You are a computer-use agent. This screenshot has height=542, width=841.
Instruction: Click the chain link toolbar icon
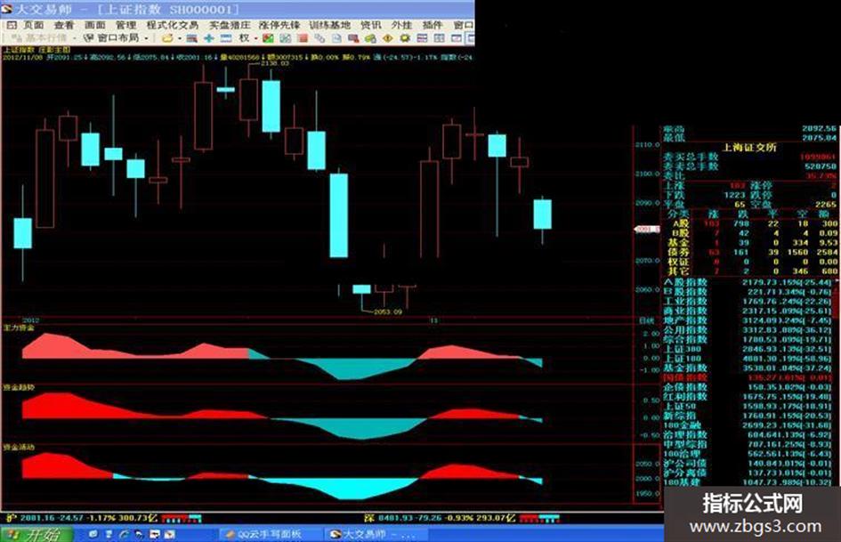click(319, 38)
